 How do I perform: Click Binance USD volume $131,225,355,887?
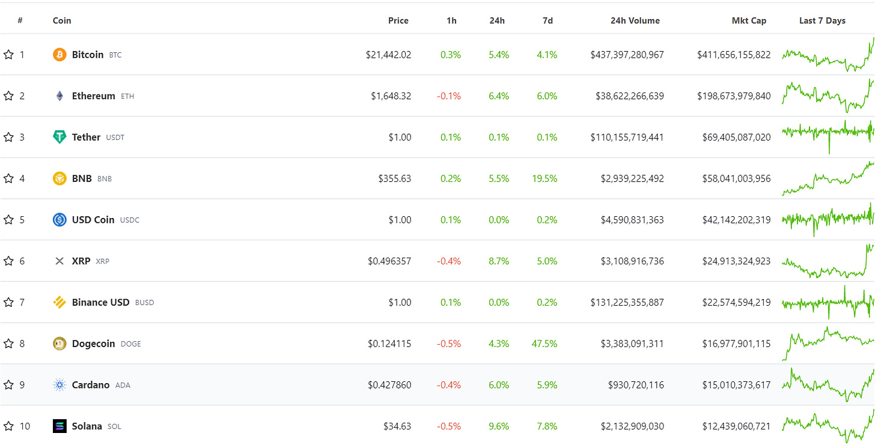627,303
